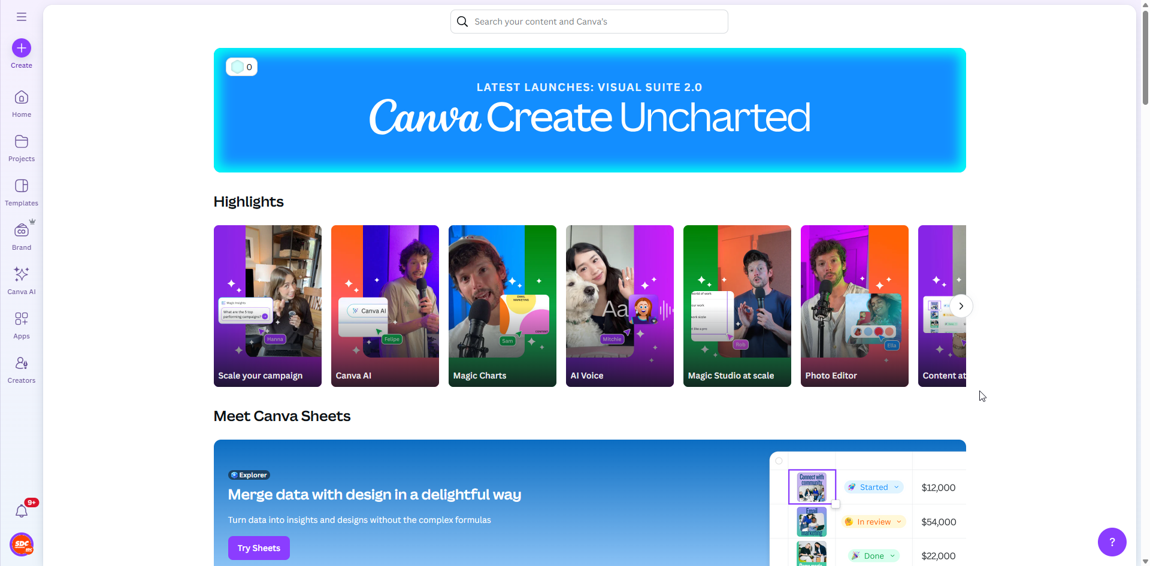Go to Home in sidebar
1150x566 pixels.
[22, 104]
